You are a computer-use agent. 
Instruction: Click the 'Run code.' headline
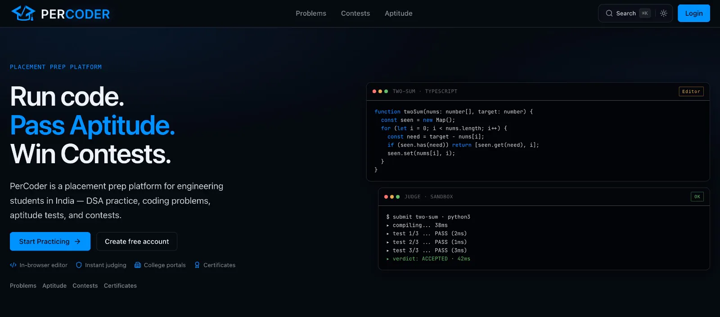(67, 97)
